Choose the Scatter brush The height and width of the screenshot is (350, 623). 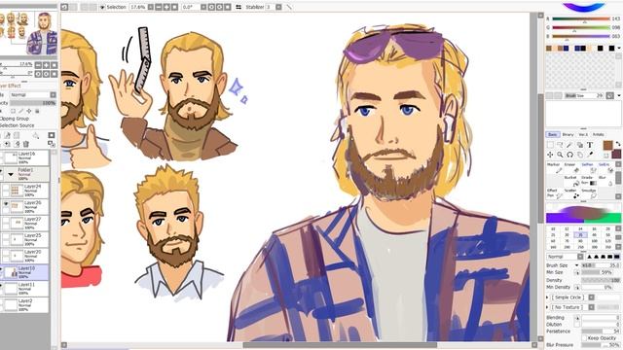coord(572,193)
